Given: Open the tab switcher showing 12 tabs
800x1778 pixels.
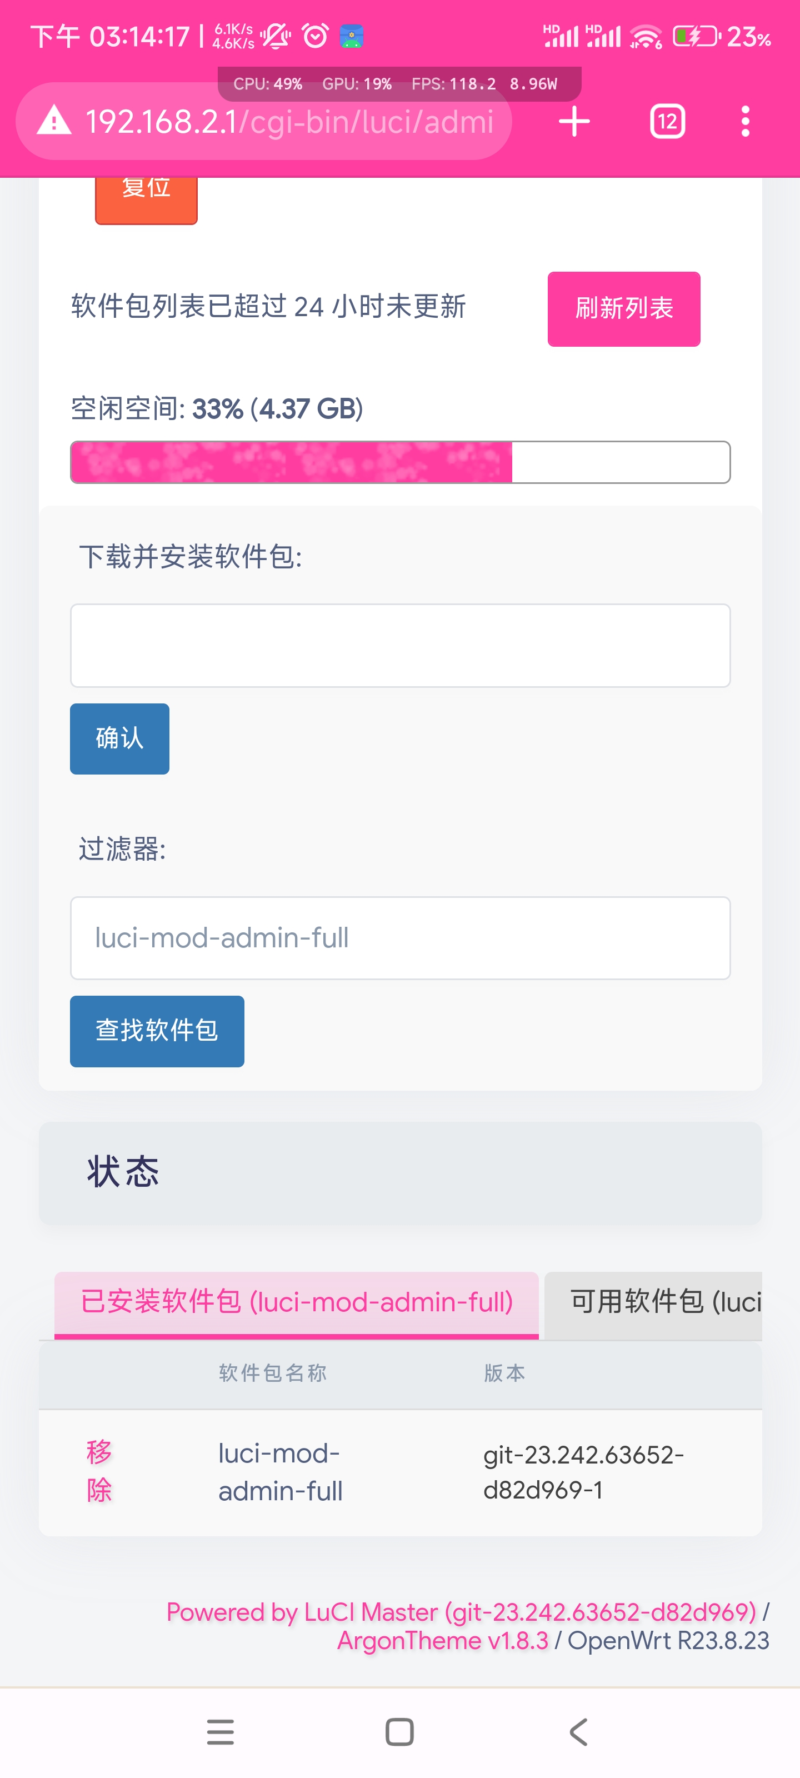Looking at the screenshot, I should pos(667,121).
